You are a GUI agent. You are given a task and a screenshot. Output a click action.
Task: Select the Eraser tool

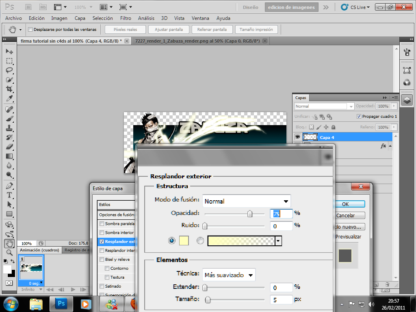click(9, 146)
